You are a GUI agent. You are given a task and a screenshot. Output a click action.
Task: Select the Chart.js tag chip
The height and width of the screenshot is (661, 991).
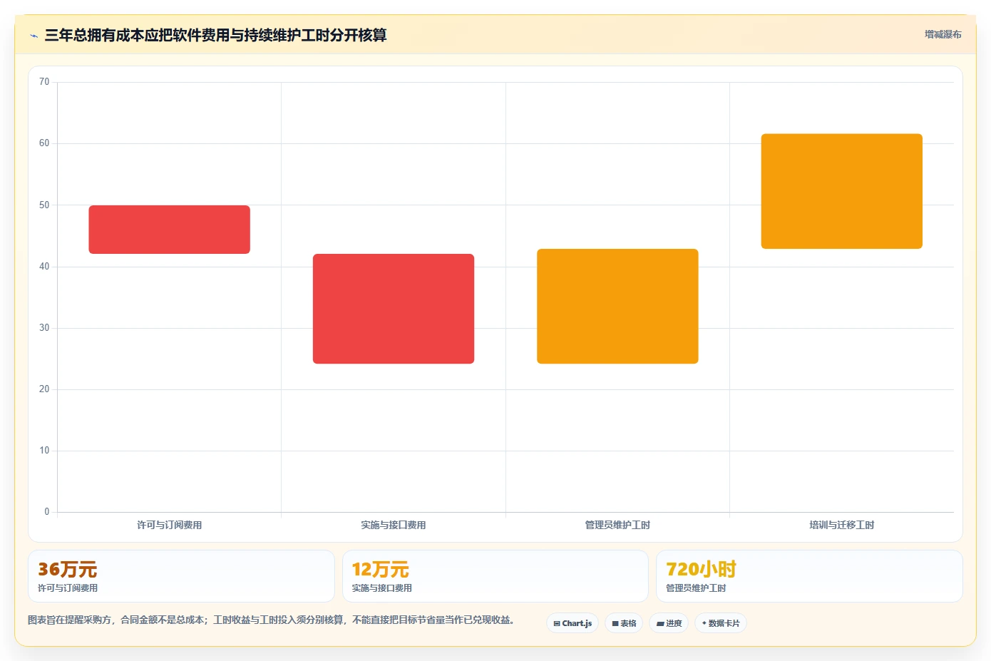[x=572, y=623]
